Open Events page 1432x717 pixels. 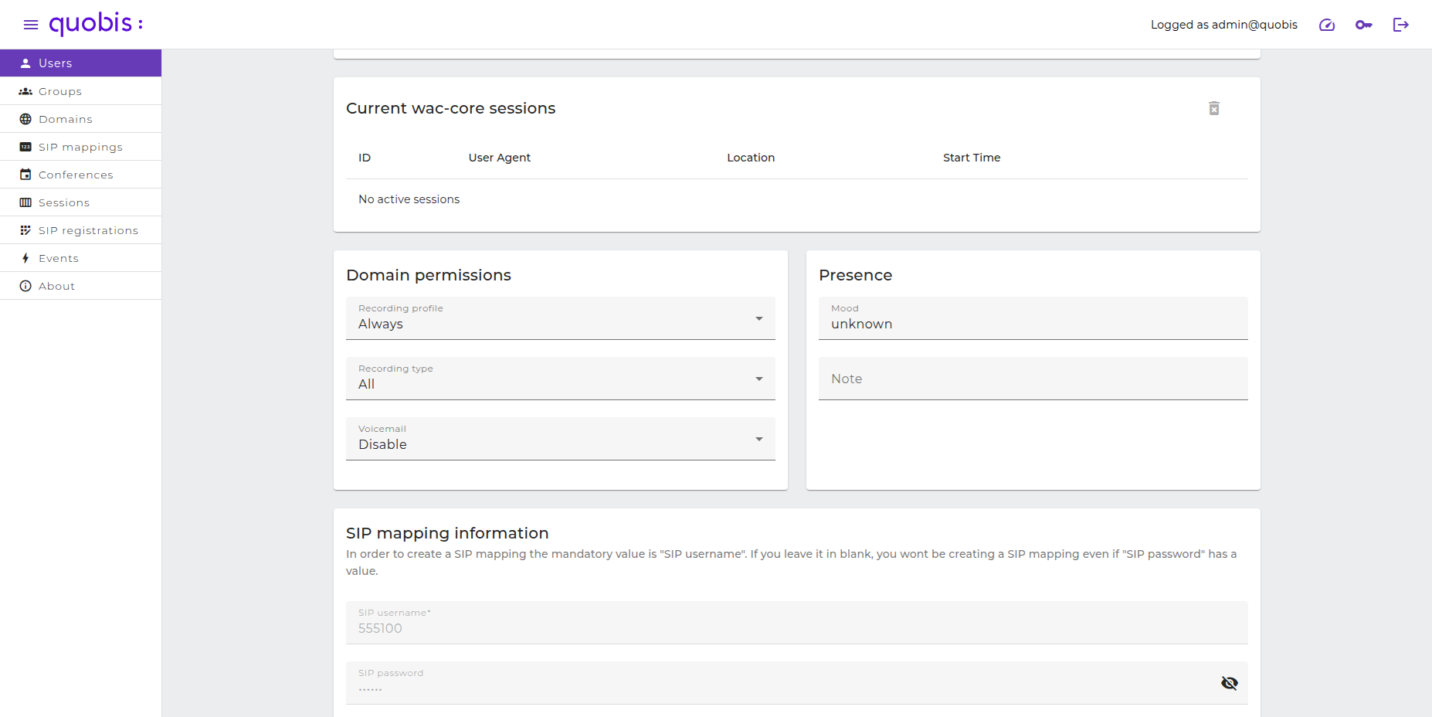(x=80, y=258)
